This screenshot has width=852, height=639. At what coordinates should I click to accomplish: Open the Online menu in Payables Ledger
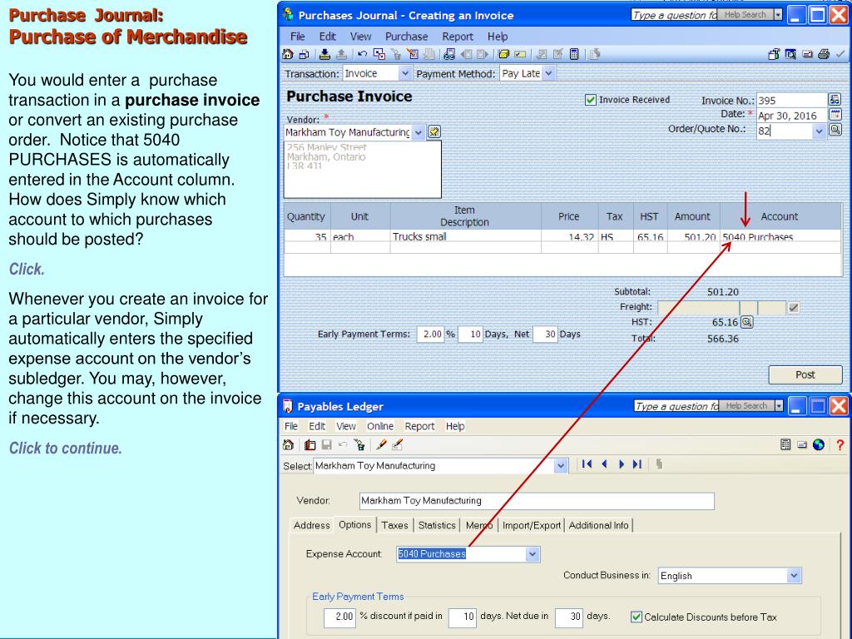coord(379,427)
